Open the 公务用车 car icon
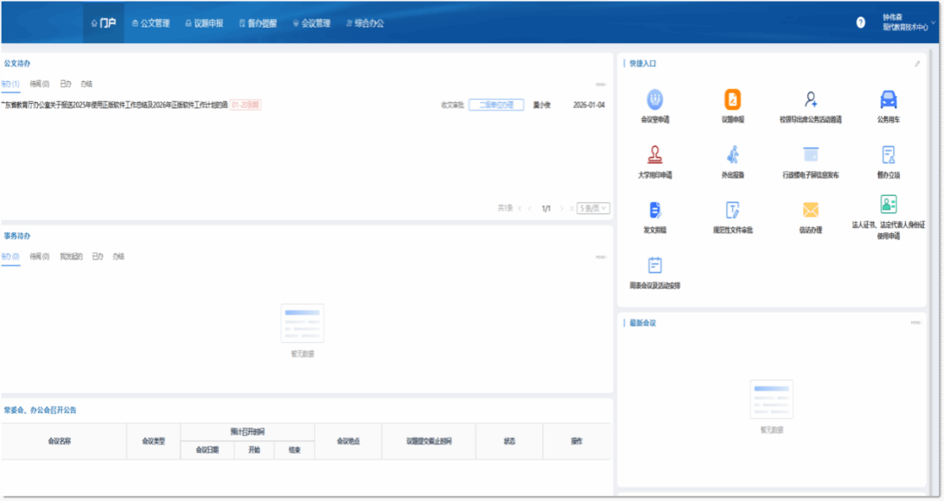This screenshot has width=944, height=501. [x=888, y=98]
